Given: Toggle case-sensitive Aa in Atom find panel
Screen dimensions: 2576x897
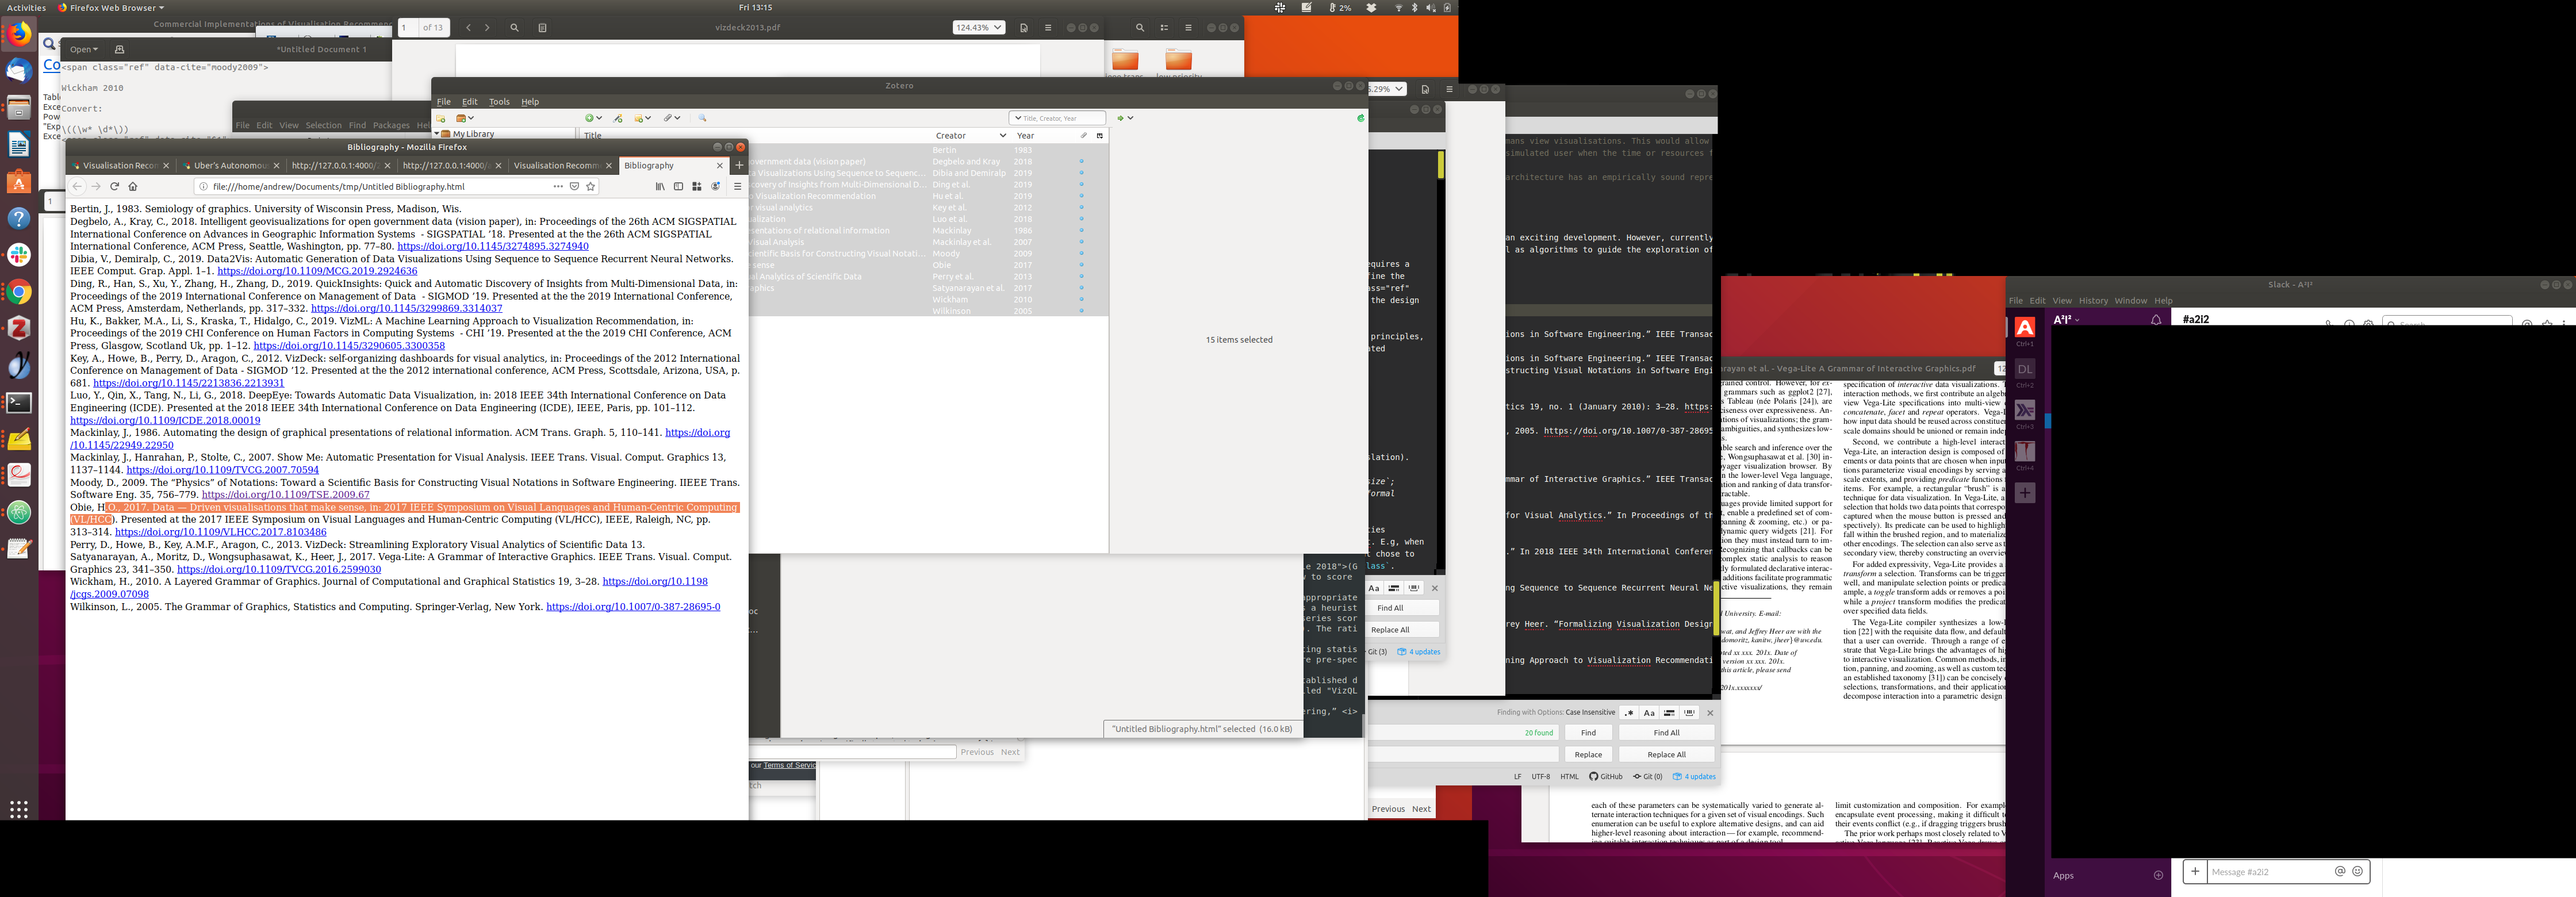Looking at the screenshot, I should pos(1649,713).
